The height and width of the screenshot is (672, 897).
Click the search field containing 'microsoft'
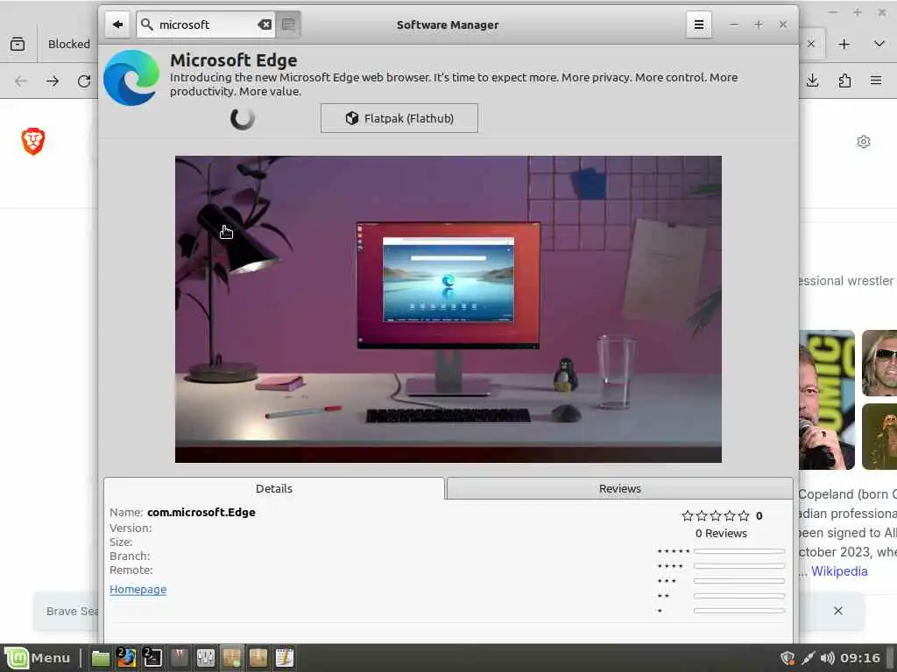click(x=206, y=24)
